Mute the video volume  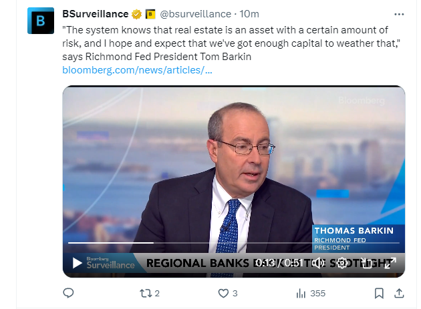point(319,263)
